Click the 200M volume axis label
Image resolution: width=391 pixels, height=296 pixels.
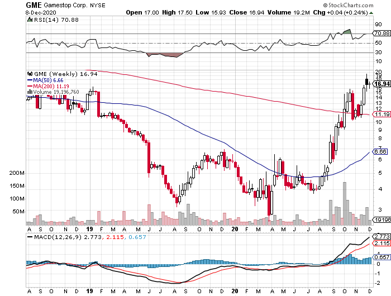[17, 173]
